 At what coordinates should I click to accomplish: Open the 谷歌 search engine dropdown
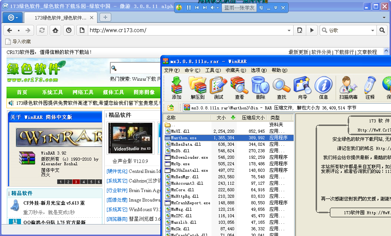(x=372, y=30)
